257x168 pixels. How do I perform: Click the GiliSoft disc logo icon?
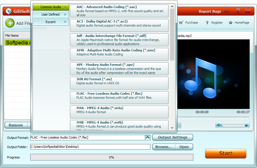9,11
